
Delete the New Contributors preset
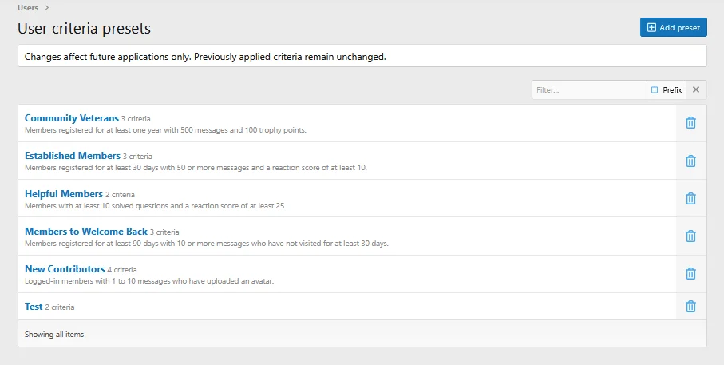[x=690, y=273]
